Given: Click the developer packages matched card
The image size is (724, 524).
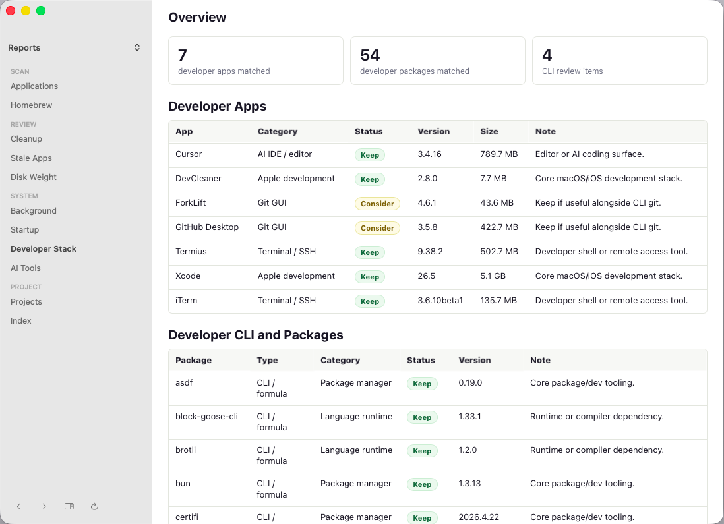Looking at the screenshot, I should click(x=438, y=61).
